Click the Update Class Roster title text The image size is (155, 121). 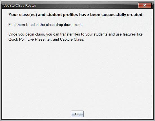[x=20, y=6]
